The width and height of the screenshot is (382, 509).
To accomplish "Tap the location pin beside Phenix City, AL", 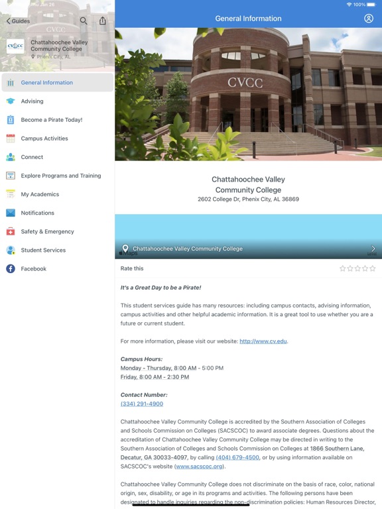I will pos(32,56).
